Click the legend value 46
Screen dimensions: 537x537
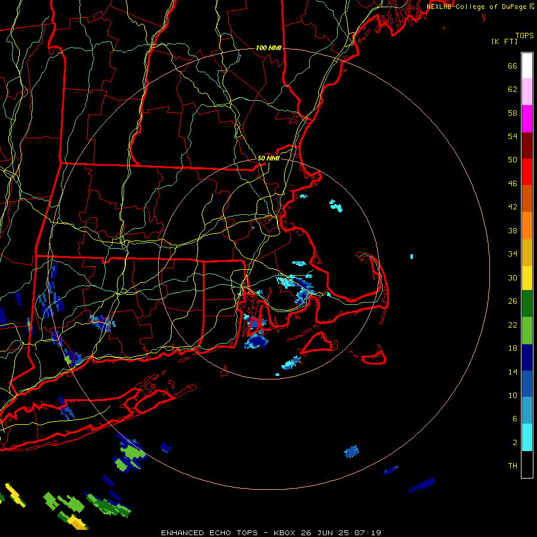[x=513, y=184]
